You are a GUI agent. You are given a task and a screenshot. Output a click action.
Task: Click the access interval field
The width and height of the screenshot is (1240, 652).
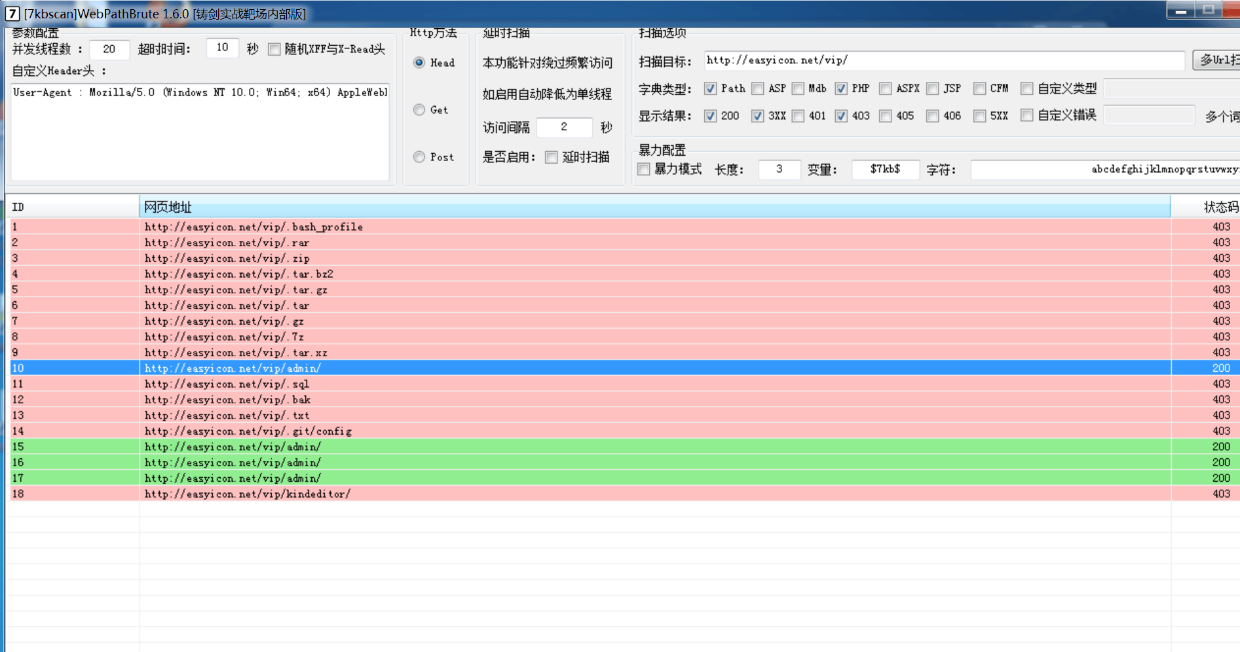point(564,127)
